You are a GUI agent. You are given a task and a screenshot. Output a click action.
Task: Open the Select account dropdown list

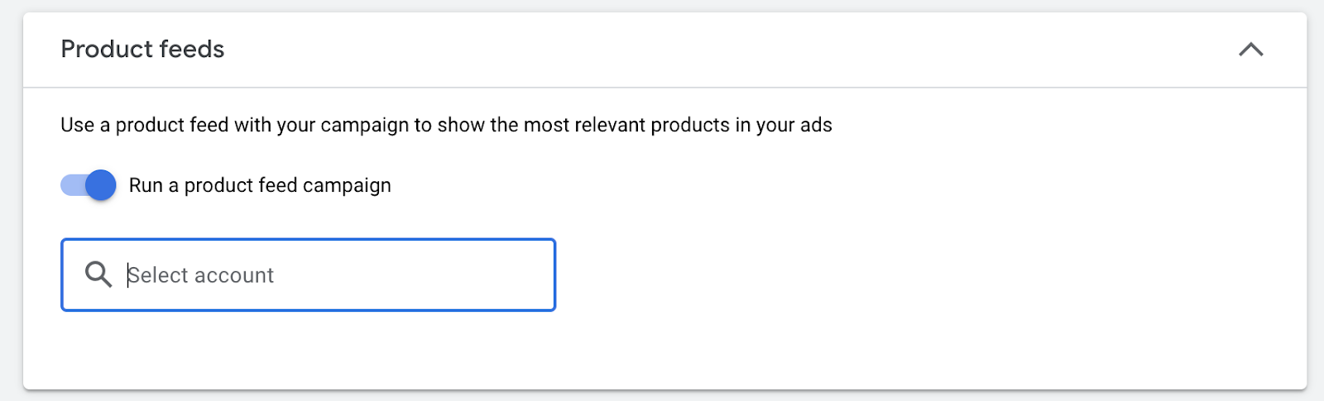pos(308,274)
